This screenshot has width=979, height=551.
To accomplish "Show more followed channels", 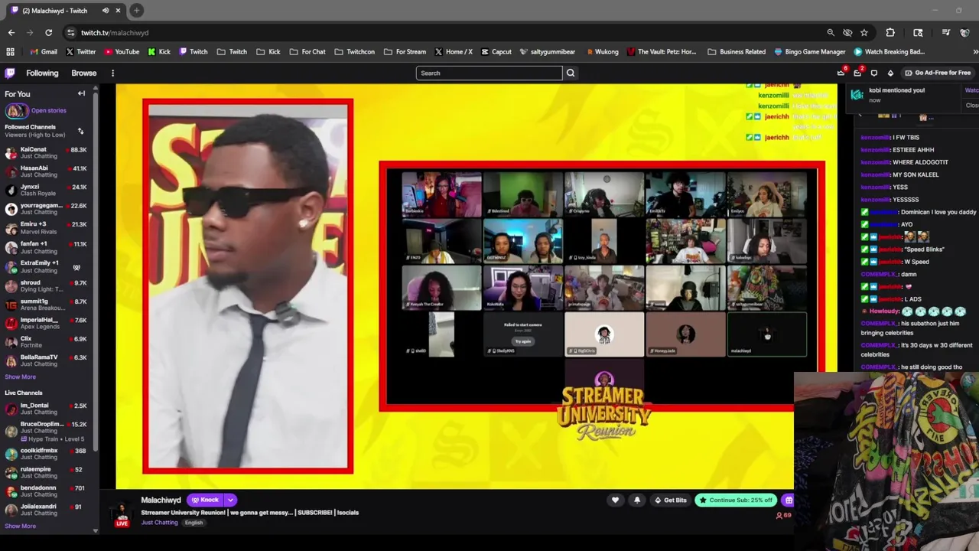I will click(20, 377).
